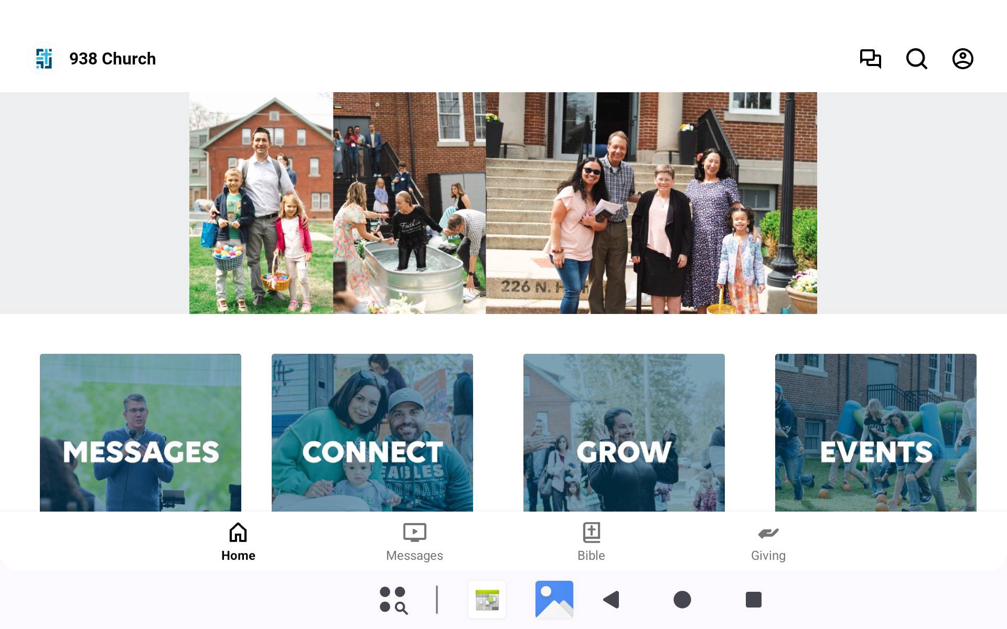Viewport: 1007px width, 629px height.
Task: Tap the square recent apps button
Action: (754, 600)
